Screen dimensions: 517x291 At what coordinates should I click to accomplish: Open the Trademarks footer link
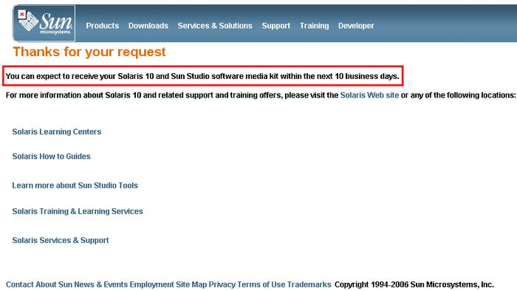click(x=309, y=284)
